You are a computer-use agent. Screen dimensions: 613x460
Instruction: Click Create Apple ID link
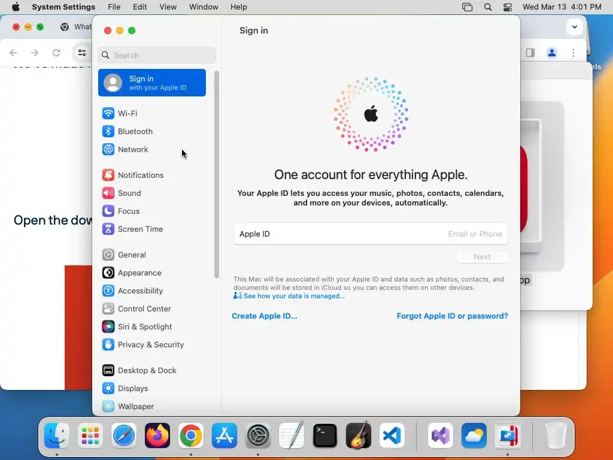pyautogui.click(x=264, y=316)
